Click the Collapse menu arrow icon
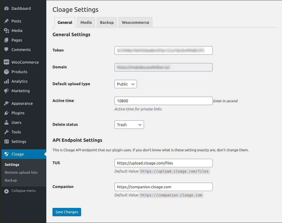 6,191
